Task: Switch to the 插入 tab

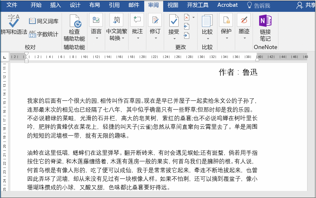Action: (x=56, y=5)
